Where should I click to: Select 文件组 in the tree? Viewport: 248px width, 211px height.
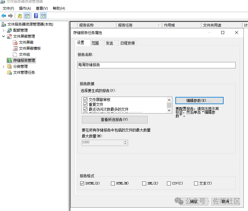tap(24, 54)
